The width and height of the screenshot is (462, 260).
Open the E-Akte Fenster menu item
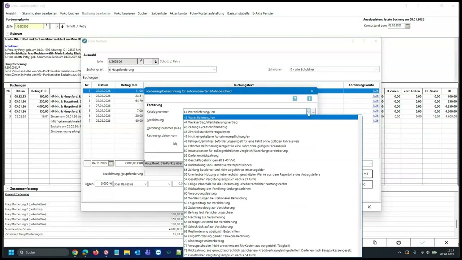(x=263, y=13)
